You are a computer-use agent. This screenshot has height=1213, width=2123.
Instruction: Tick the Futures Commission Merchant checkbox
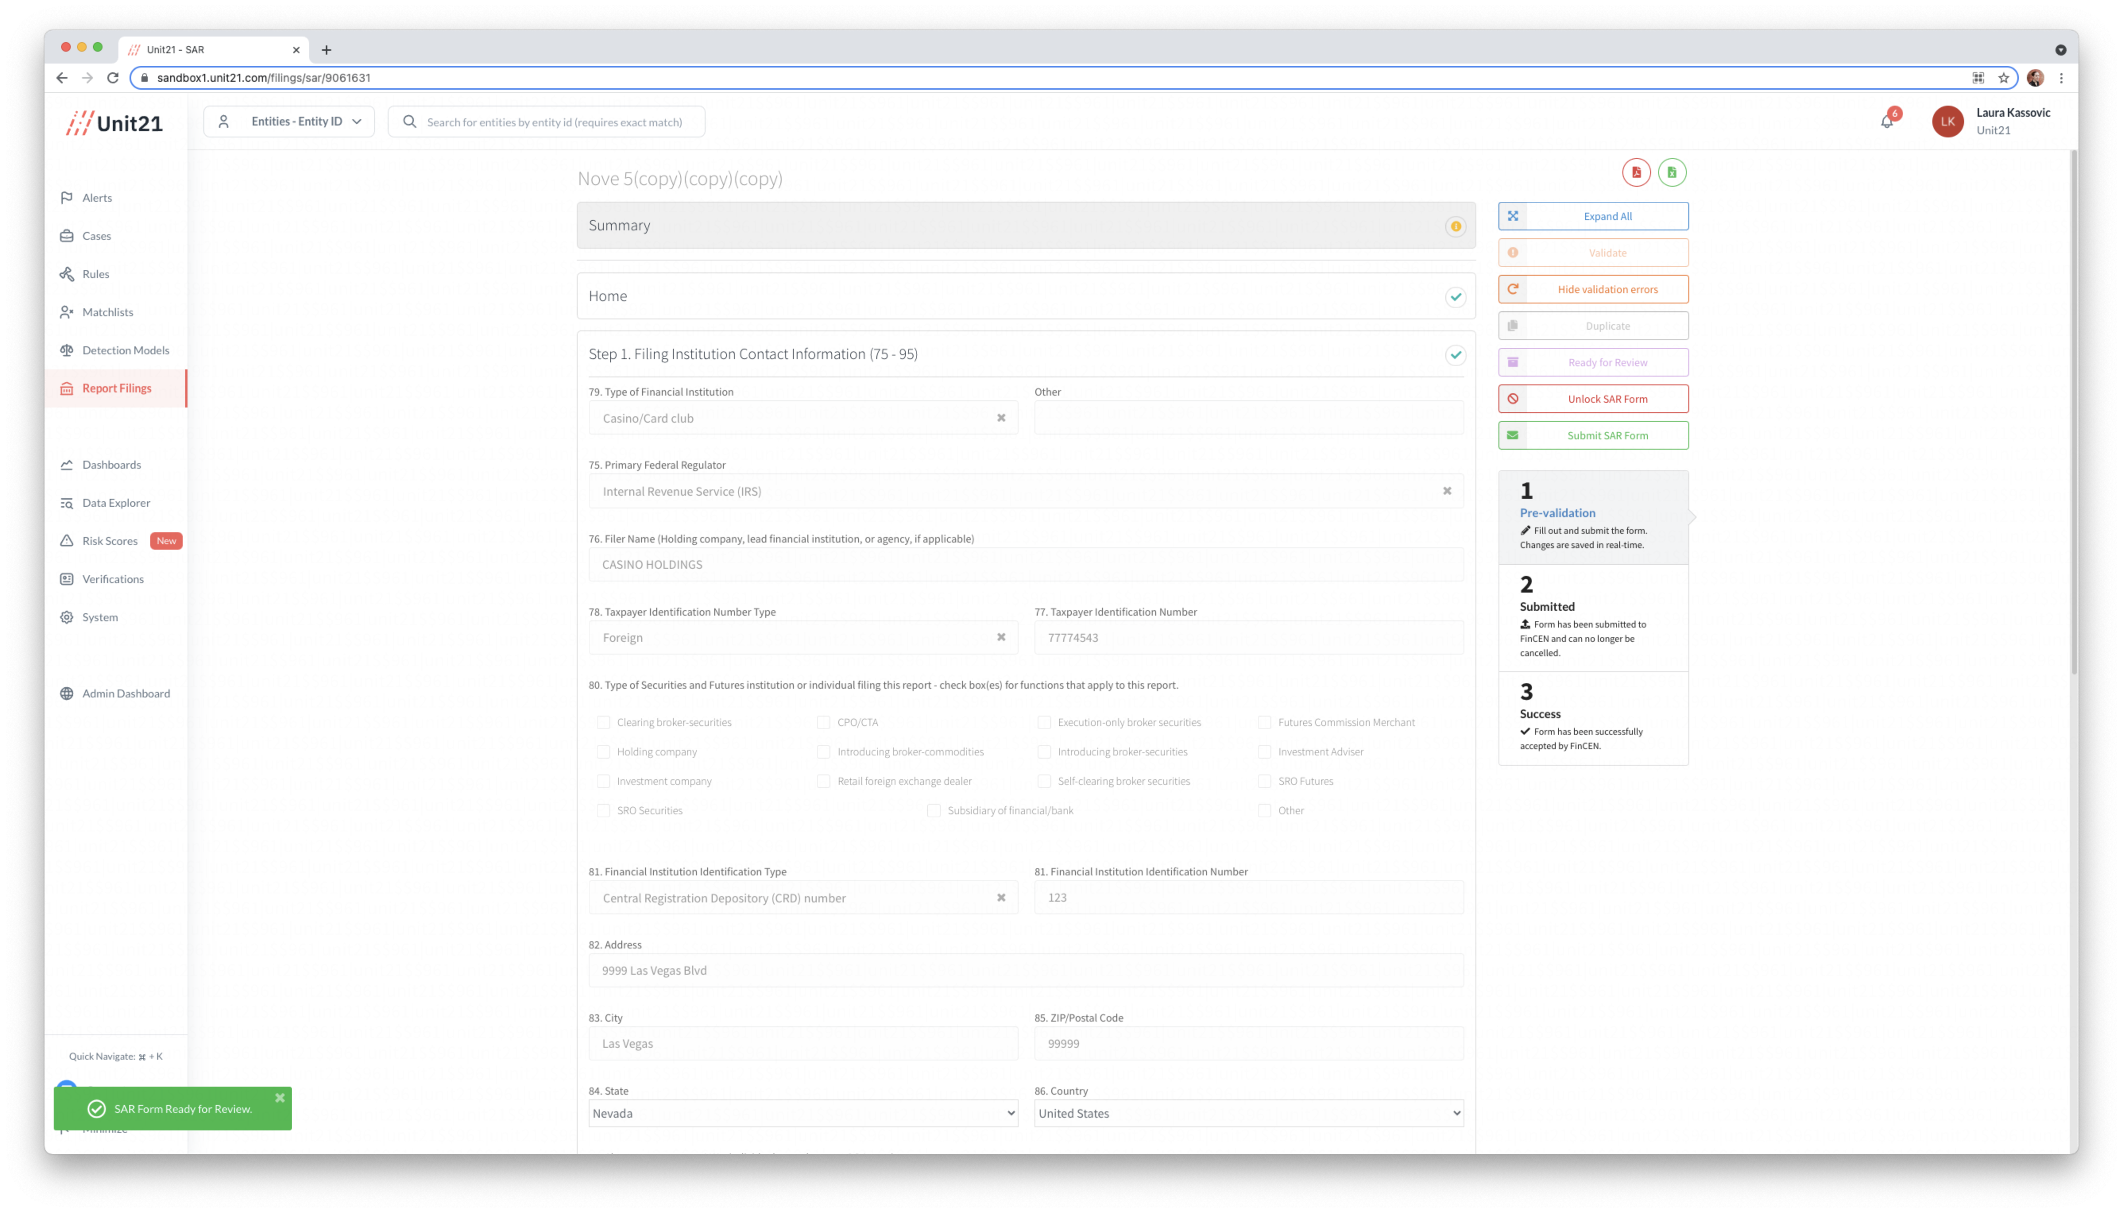(x=1264, y=722)
